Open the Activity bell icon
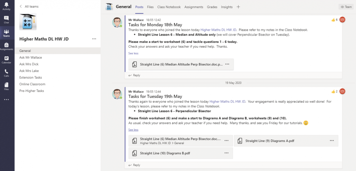Screen dimensions: 356x171 pyautogui.click(x=6, y=5)
